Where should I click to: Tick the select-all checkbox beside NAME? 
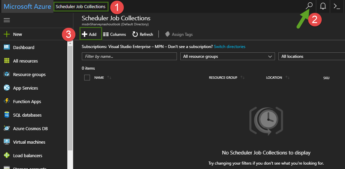pyautogui.click(x=87, y=78)
